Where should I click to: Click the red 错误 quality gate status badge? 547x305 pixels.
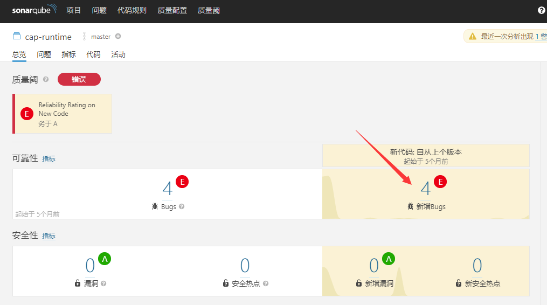click(79, 79)
